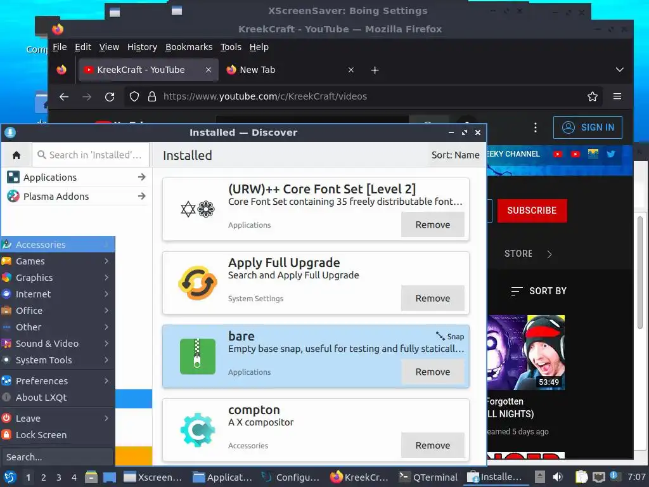Remove the bare snap
The height and width of the screenshot is (487, 649).
432,372
